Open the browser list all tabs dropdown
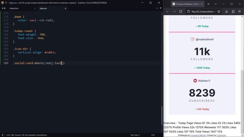 (x=215, y=4)
